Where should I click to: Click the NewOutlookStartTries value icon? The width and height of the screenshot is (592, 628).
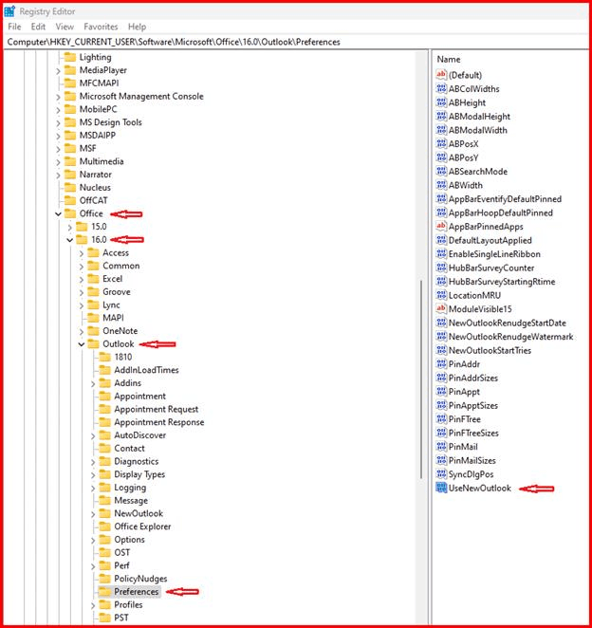(x=441, y=350)
